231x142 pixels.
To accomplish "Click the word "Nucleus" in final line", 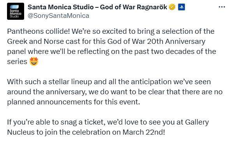I will click(x=21, y=132).
